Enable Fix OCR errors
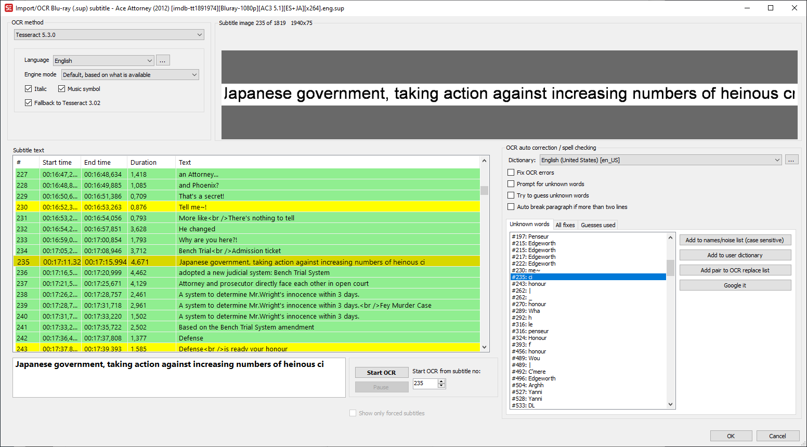This screenshot has height=447, width=807. coord(510,172)
